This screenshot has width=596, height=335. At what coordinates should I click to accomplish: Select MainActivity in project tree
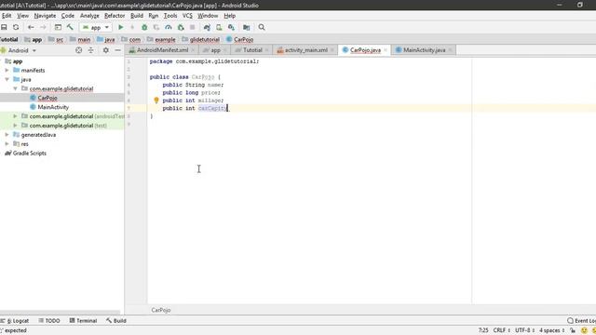53,107
